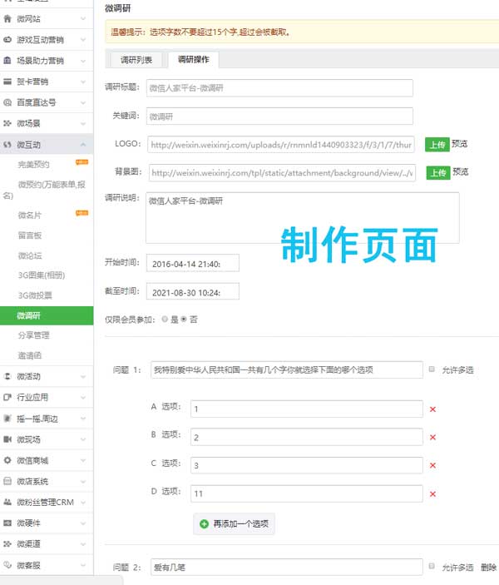Delete option A with red X
The image size is (499, 585).
coord(432,409)
